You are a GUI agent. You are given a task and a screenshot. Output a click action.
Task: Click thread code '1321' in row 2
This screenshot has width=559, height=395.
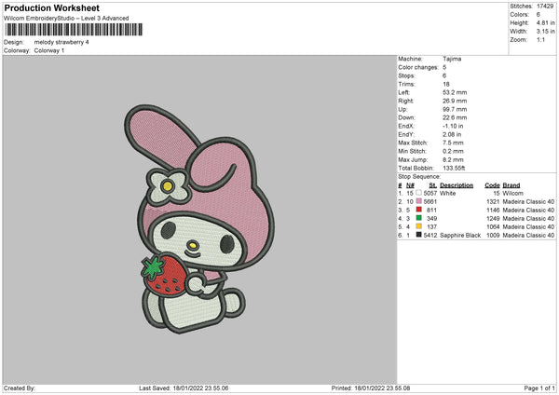click(493, 202)
